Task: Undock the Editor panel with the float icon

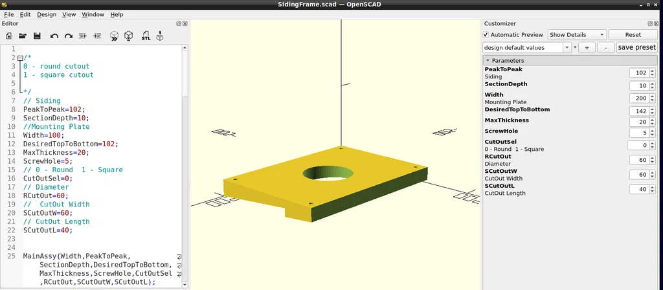Action: tap(179, 24)
